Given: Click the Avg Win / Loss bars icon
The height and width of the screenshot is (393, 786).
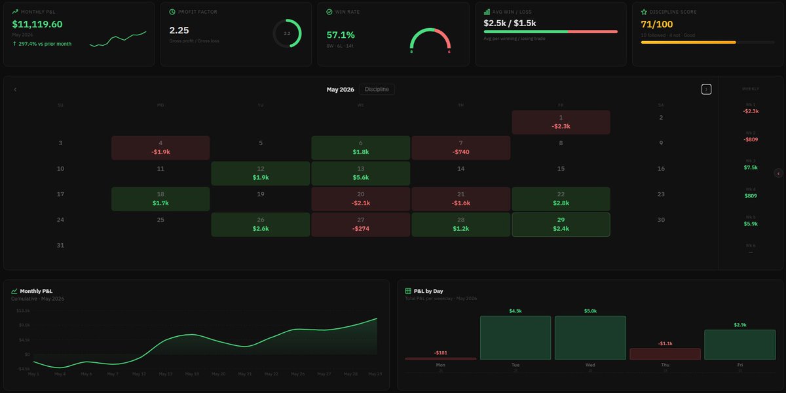Looking at the screenshot, I should pyautogui.click(x=487, y=12).
